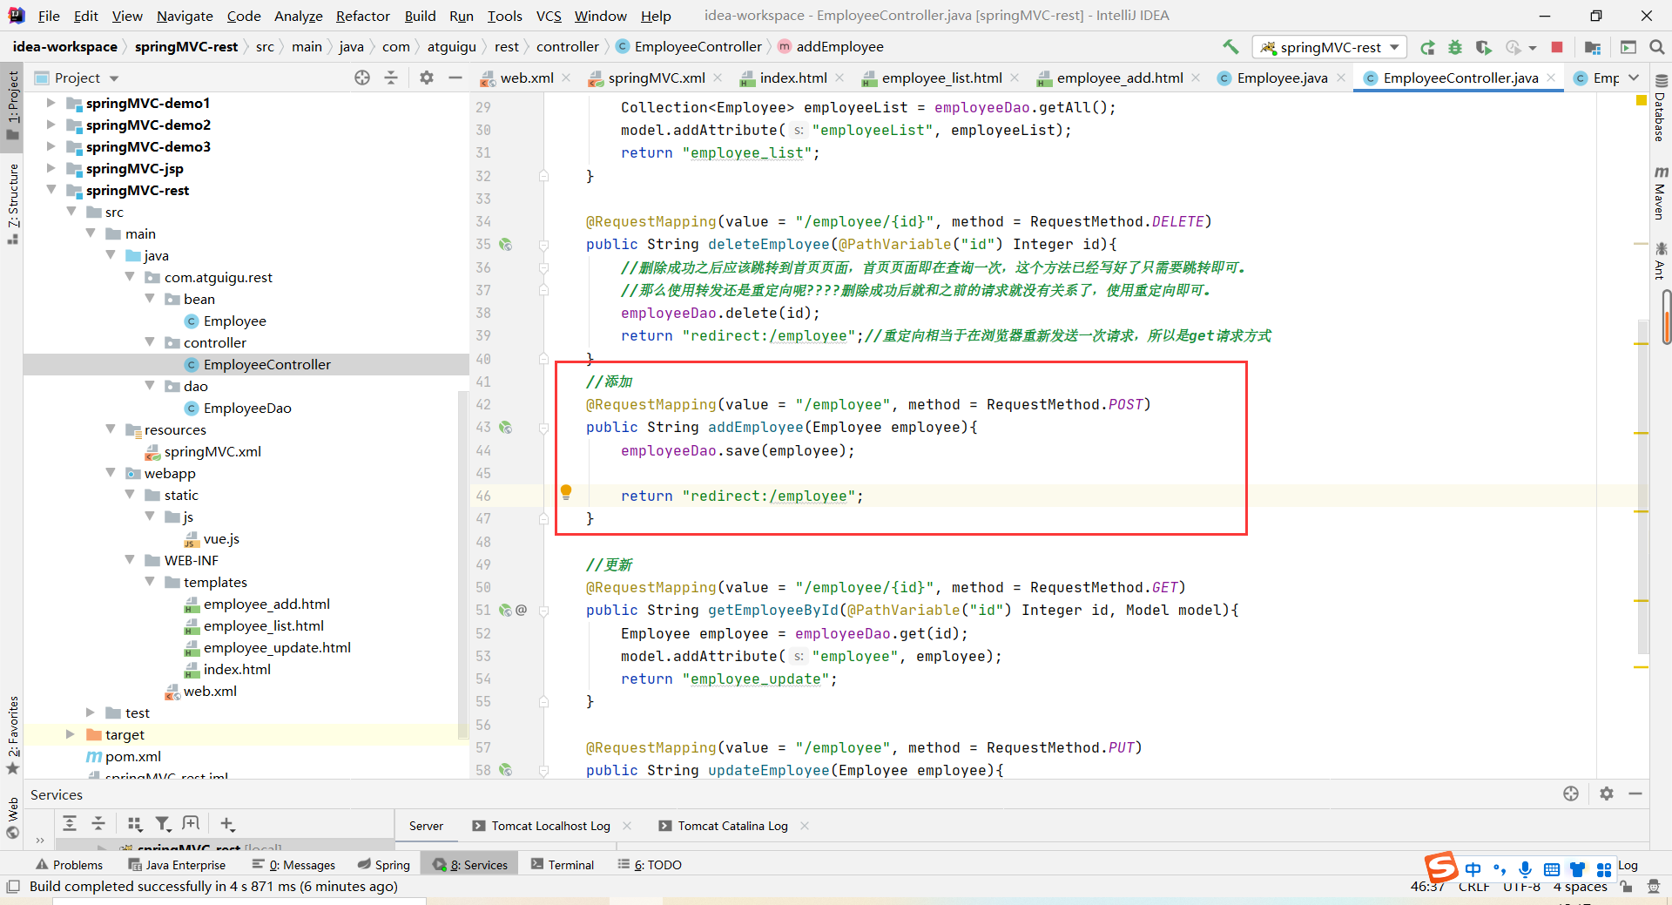1672x905 pixels.
Task: Click Group By in the Services toolbar
Action: click(134, 823)
